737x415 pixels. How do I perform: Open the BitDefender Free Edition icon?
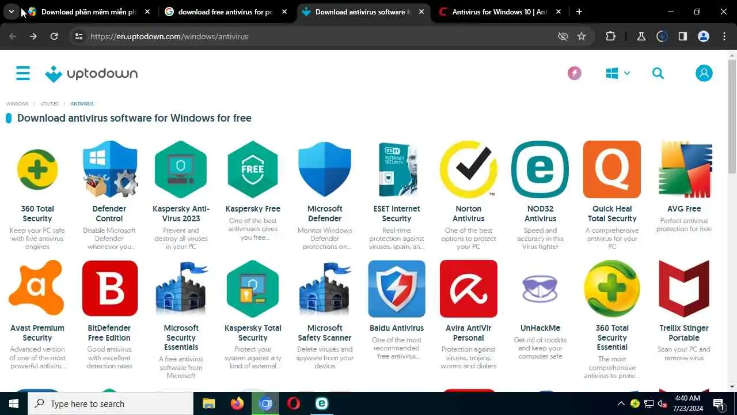[109, 288]
